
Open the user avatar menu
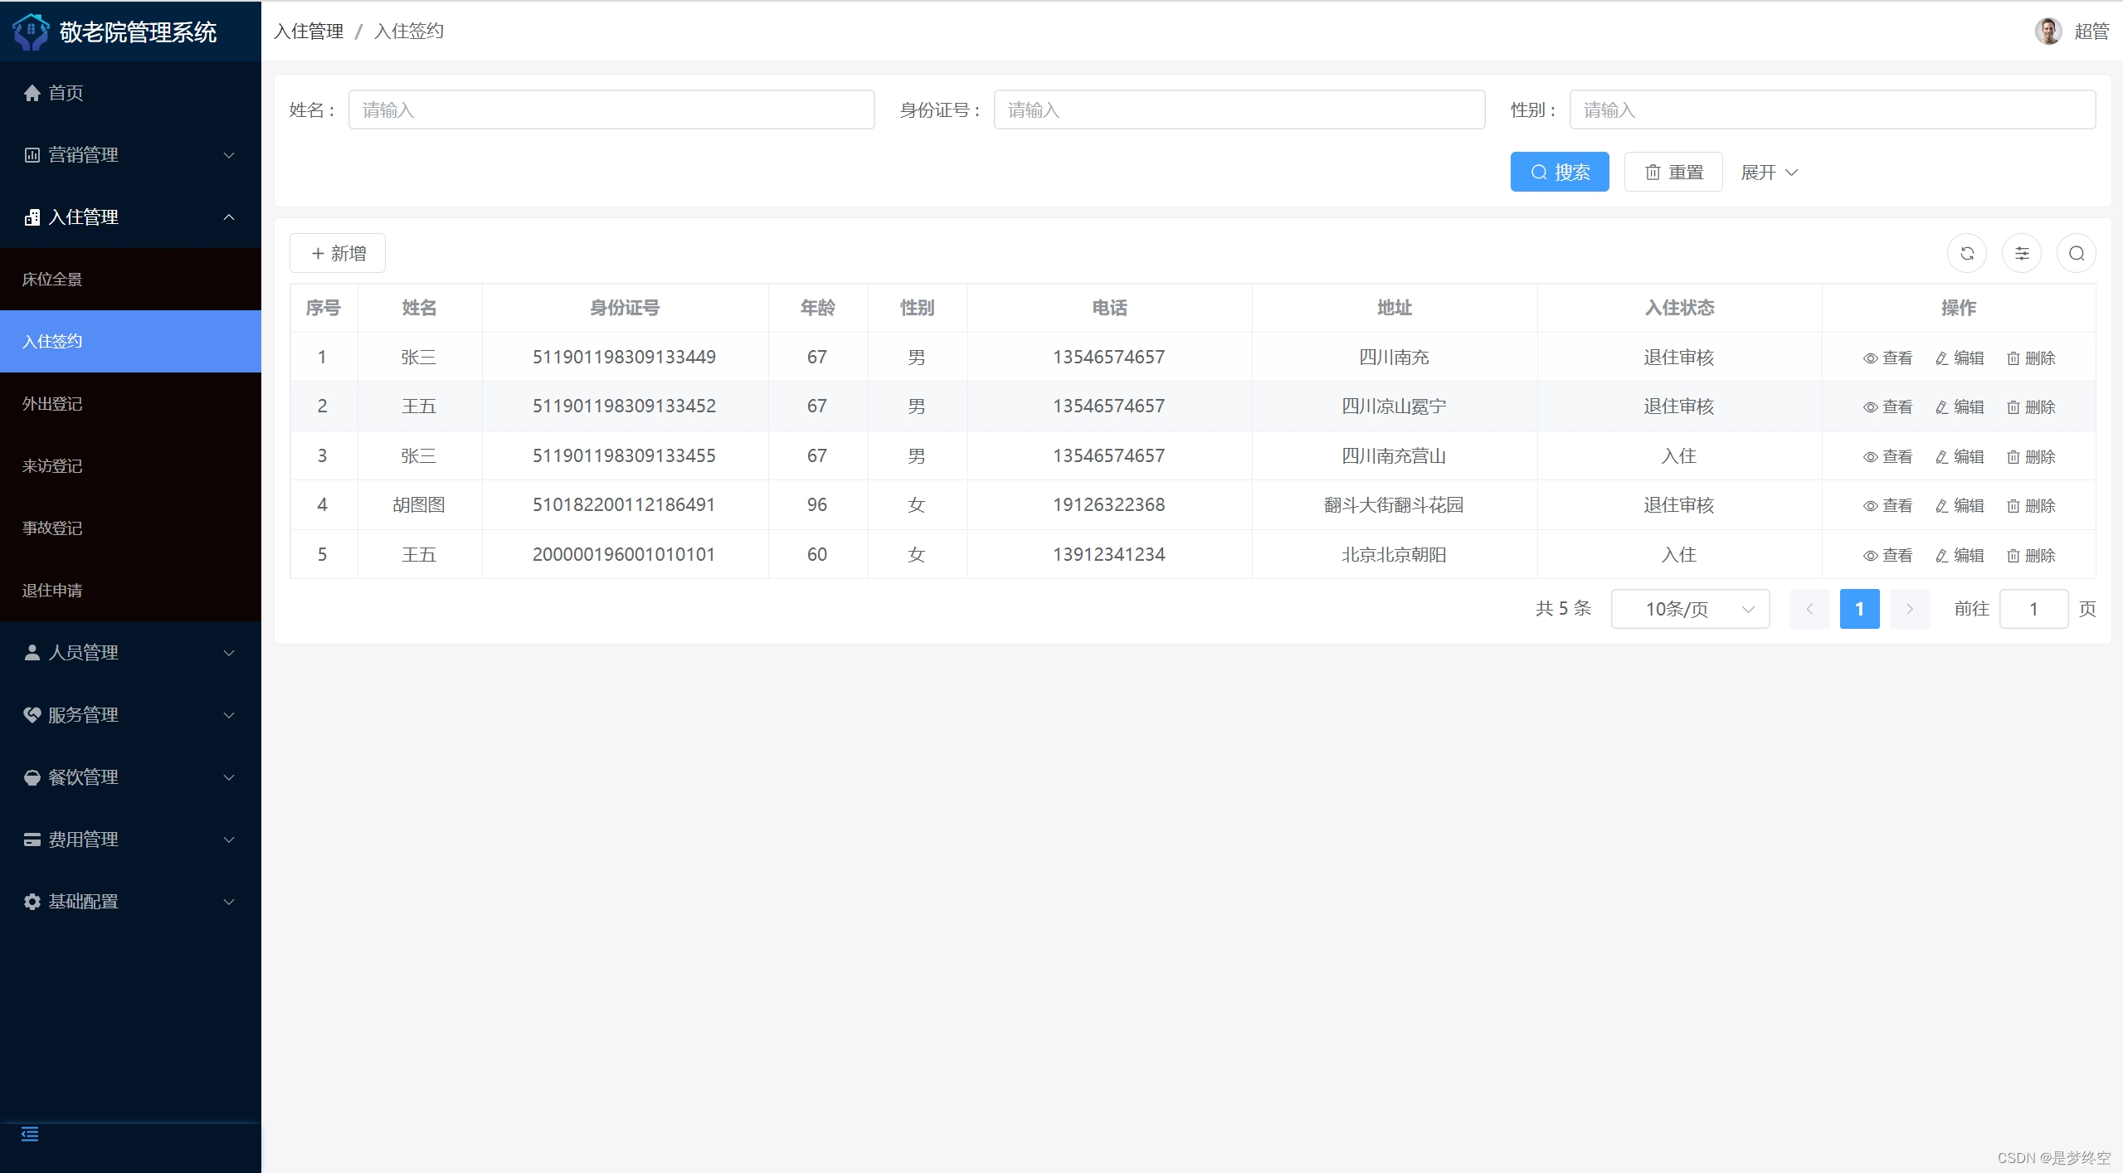(x=2048, y=32)
